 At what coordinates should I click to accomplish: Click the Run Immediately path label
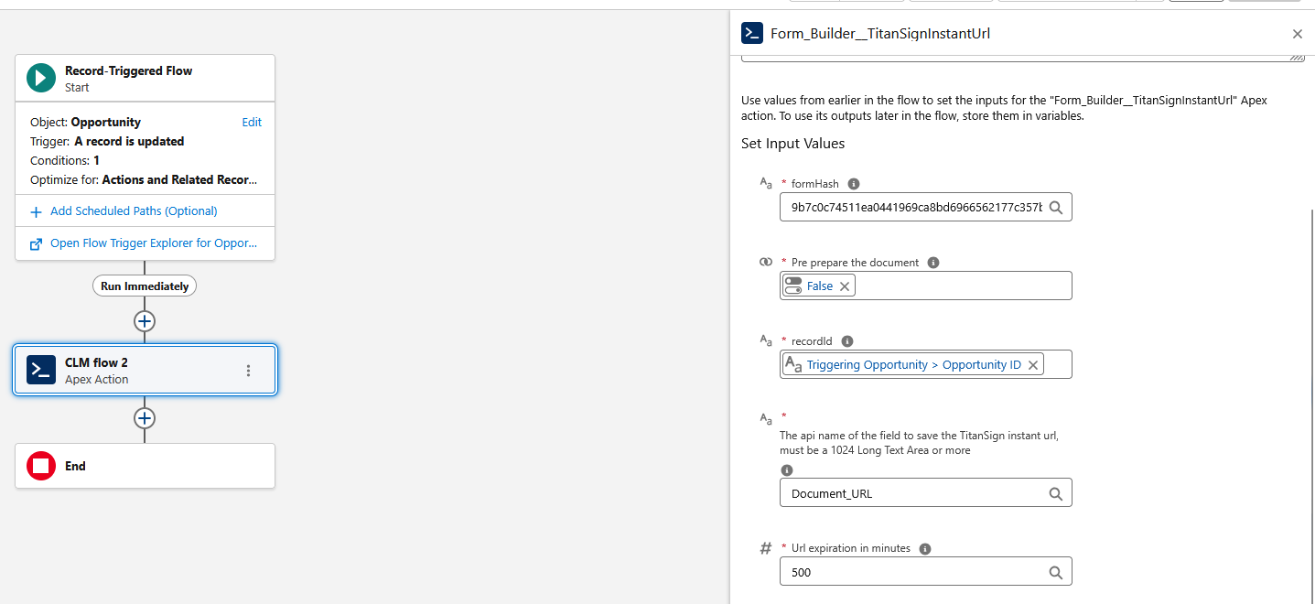pyautogui.click(x=145, y=286)
